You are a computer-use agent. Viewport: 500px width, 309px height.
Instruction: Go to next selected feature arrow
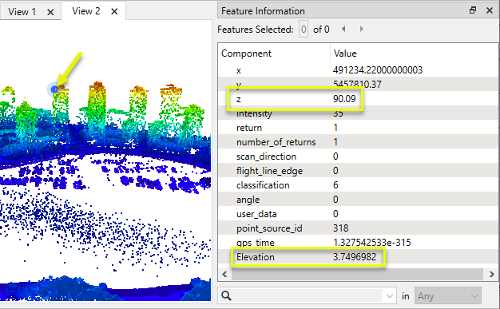[361, 29]
